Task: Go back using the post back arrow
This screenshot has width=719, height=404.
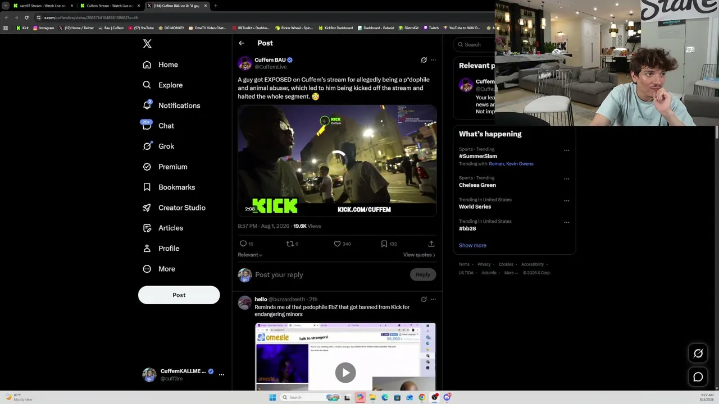Action: click(242, 43)
